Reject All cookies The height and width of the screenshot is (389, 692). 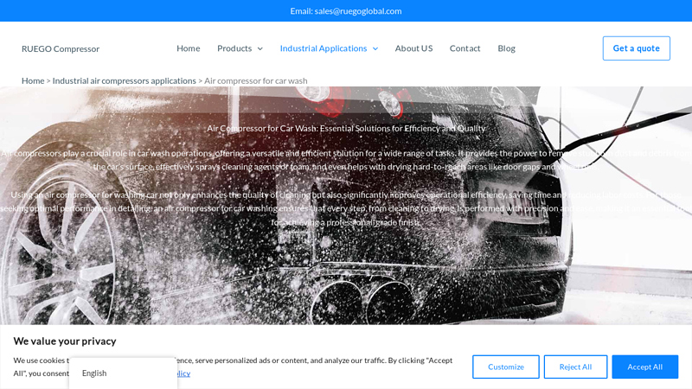coord(575,367)
